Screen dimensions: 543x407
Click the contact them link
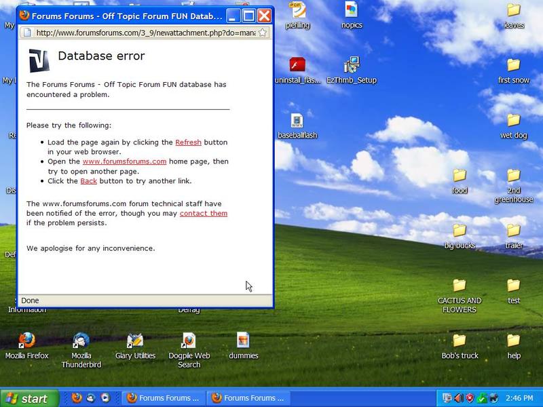203,213
